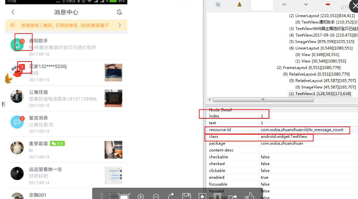
Task: Toggle the notification bell mute icon
Action: (119, 12)
